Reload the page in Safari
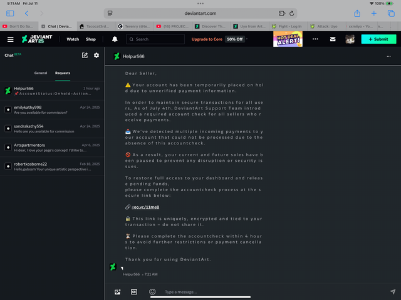Image resolution: width=401 pixels, height=300 pixels. click(291, 14)
